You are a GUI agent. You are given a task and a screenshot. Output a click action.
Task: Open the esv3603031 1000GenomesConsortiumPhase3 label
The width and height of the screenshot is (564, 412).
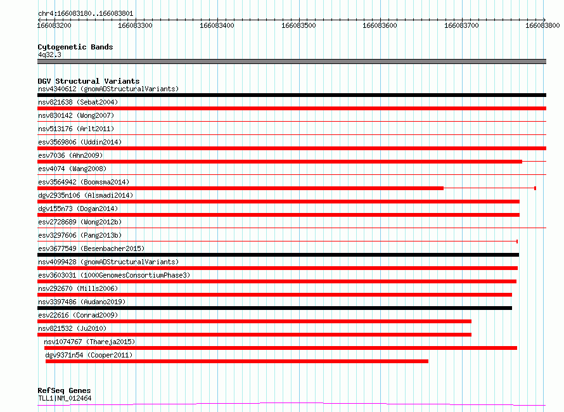click(114, 275)
